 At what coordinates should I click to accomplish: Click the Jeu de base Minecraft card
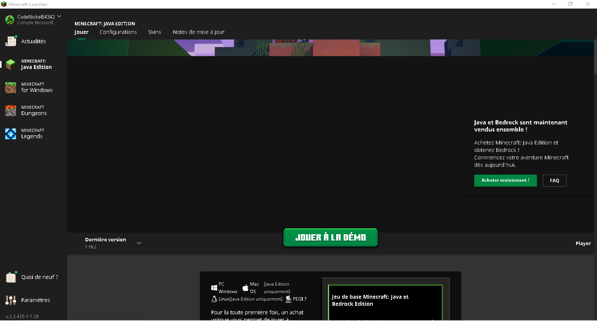pos(385,302)
